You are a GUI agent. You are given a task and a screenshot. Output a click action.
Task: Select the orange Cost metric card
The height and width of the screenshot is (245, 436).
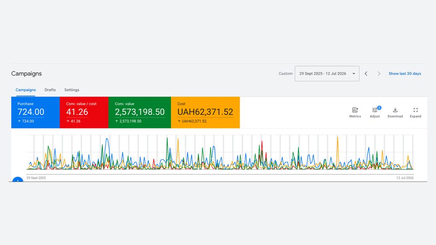point(205,112)
